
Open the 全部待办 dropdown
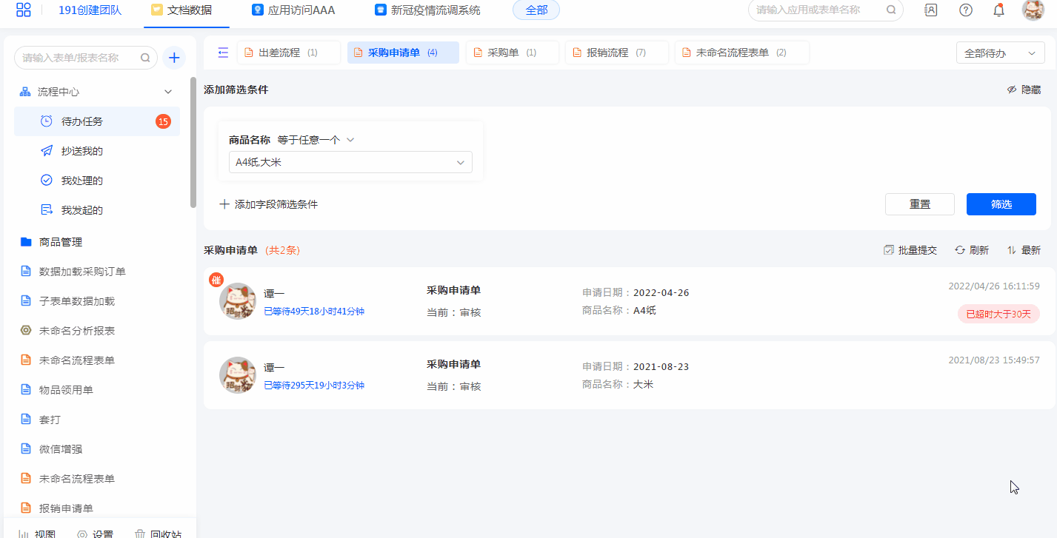(x=1000, y=53)
